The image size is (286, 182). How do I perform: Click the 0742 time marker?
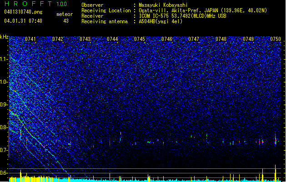click(x=58, y=39)
